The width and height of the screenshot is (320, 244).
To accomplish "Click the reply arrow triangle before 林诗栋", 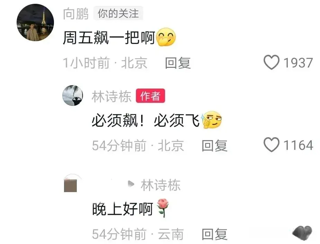I will click(x=131, y=184).
